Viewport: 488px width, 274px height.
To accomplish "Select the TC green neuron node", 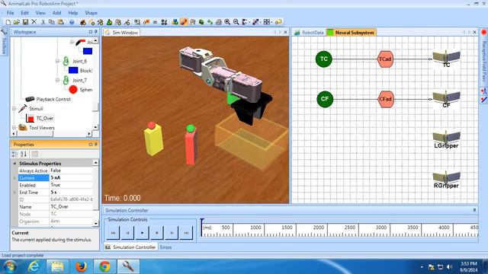I will coord(324,59).
